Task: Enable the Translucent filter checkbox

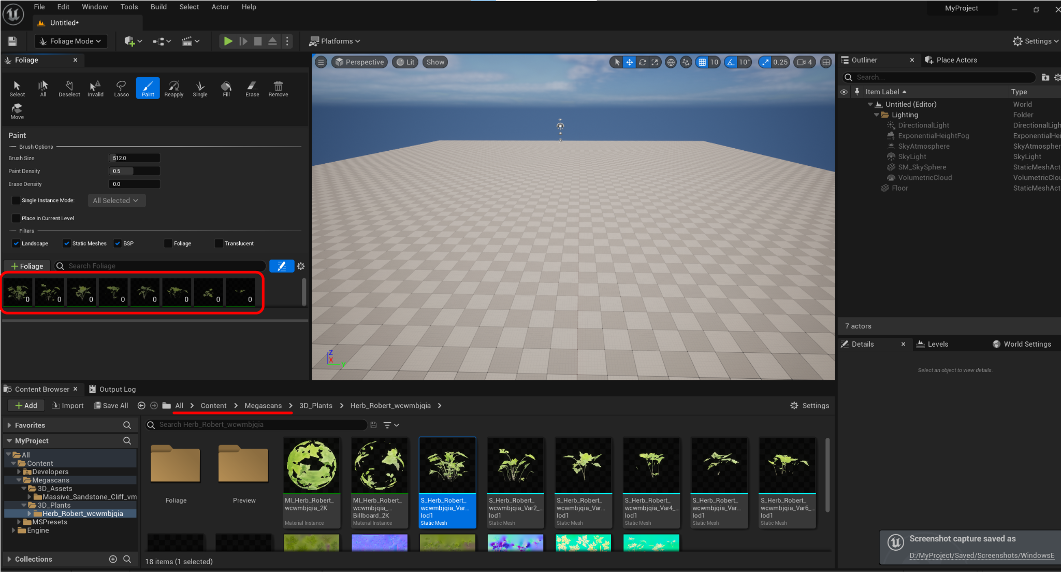Action: (219, 243)
